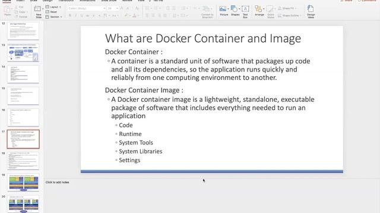Click the Reset slide button
The height and width of the screenshot is (213, 380).
tap(52, 12)
